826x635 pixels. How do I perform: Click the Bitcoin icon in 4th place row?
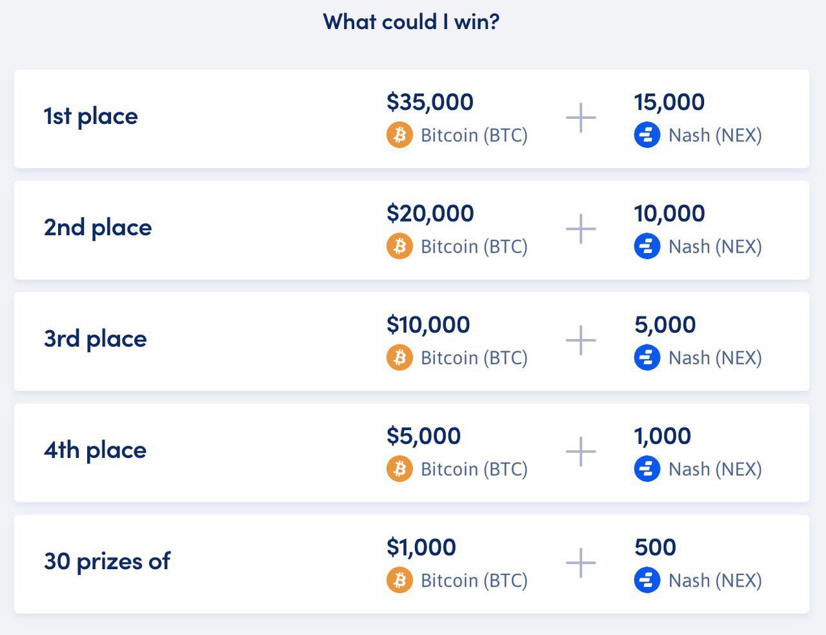click(399, 469)
